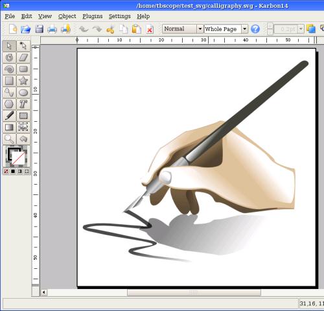Activate the Text tool
324x311 pixels.
23,104
